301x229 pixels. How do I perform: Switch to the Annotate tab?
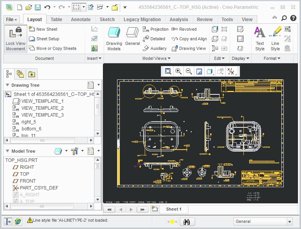pos(81,20)
